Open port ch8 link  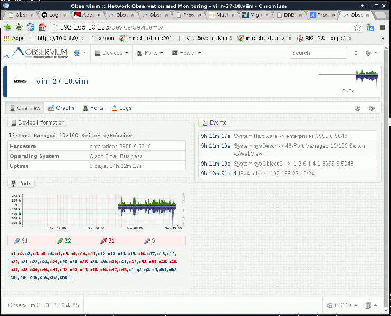click(x=63, y=277)
